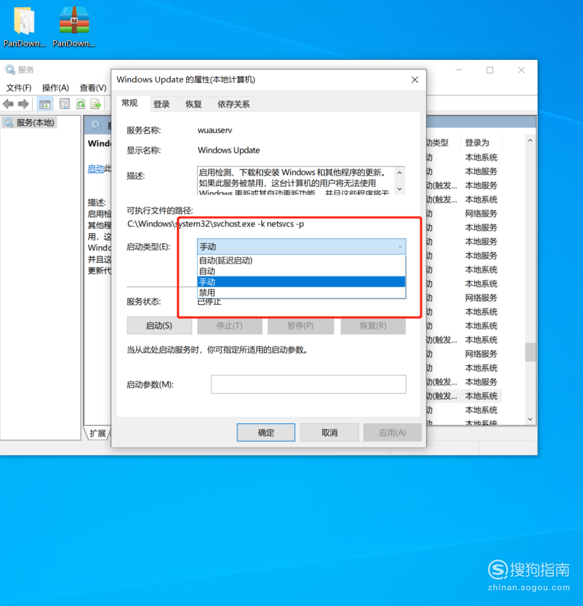This screenshot has height=606, width=583.
Task: Cancel the dialog with 取消
Action: pos(329,432)
